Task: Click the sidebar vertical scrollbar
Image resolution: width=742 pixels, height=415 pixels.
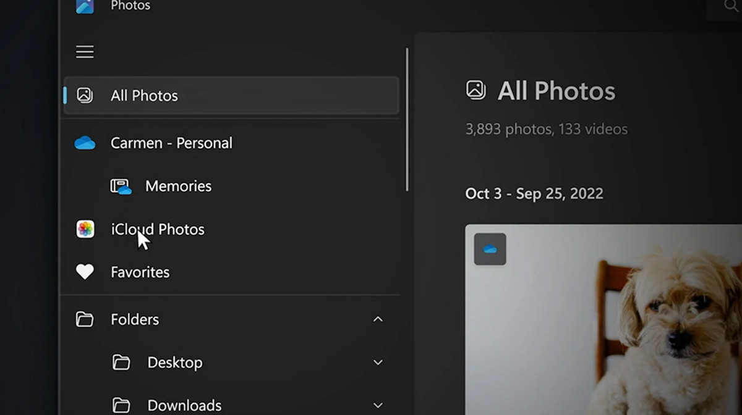Action: 407,119
